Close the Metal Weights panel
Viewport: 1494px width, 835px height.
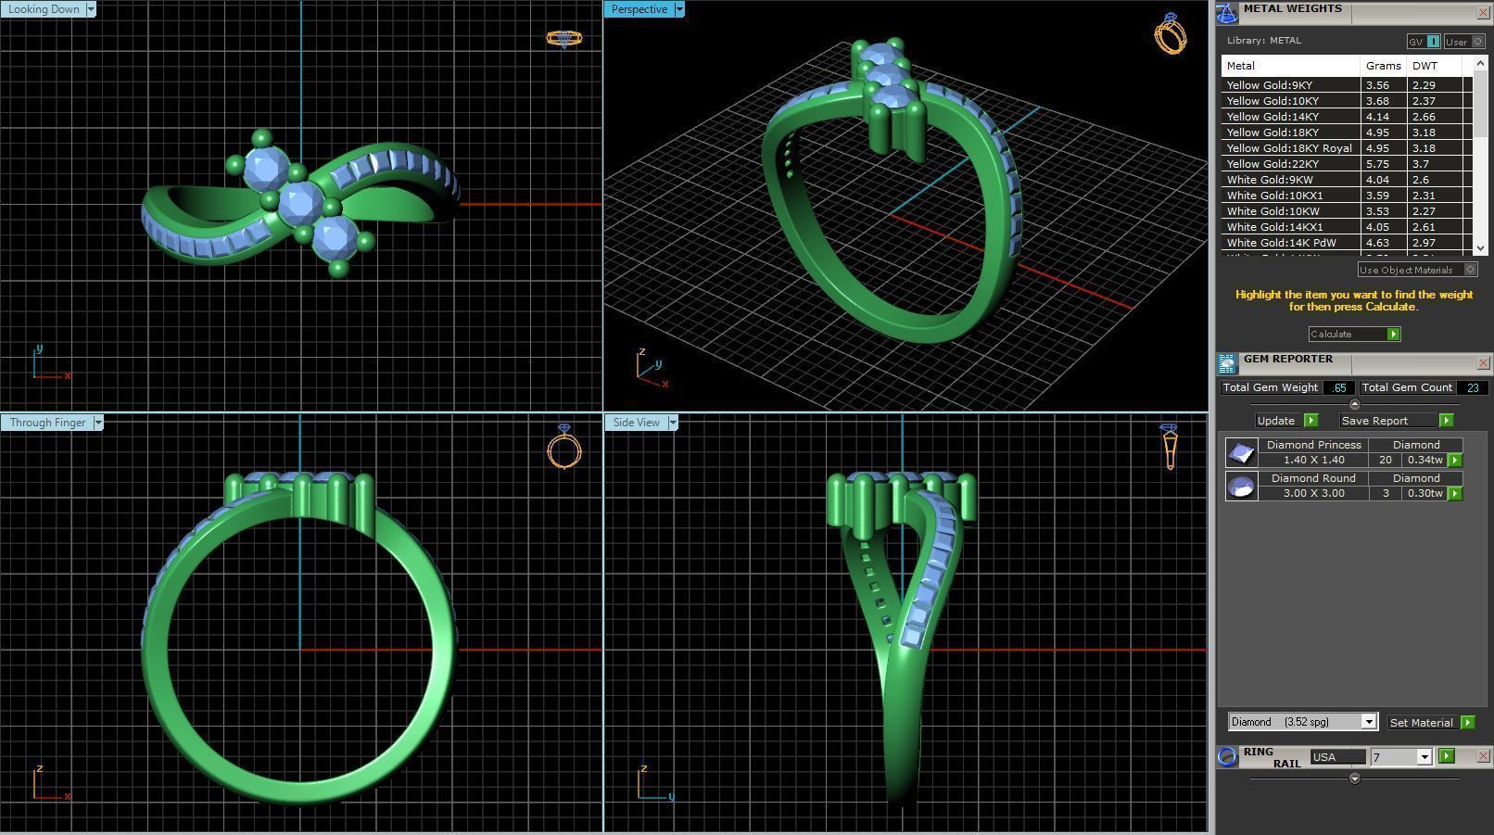point(1483,12)
